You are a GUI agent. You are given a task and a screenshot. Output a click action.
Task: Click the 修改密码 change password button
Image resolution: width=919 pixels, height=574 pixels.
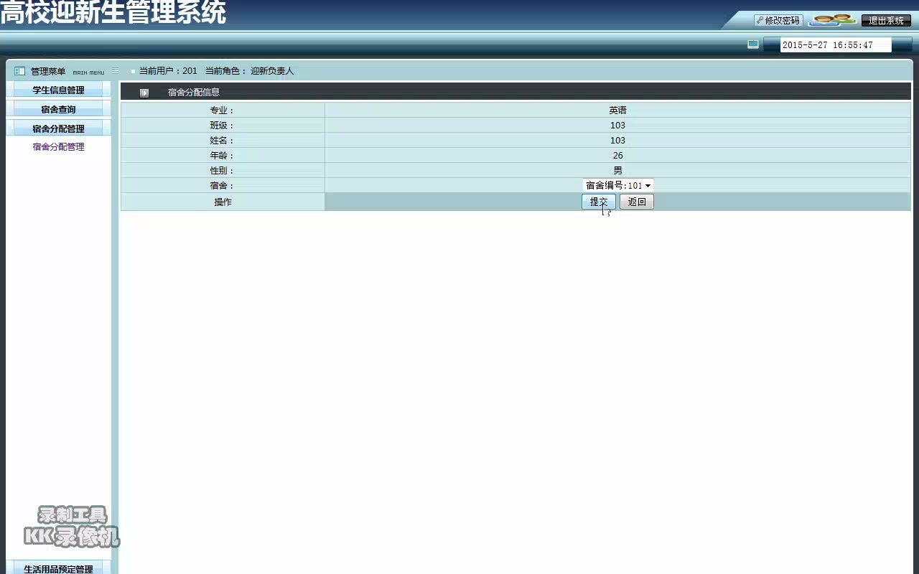(778, 19)
